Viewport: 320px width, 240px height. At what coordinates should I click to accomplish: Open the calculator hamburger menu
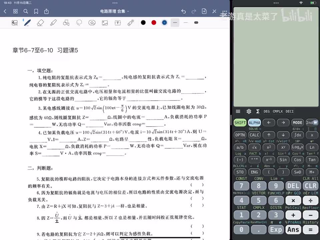[x=238, y=111]
